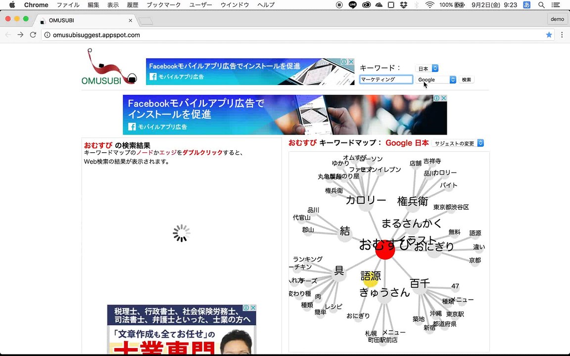
Task: Click the Wi-Fi status icon
Action: tap(429, 5)
